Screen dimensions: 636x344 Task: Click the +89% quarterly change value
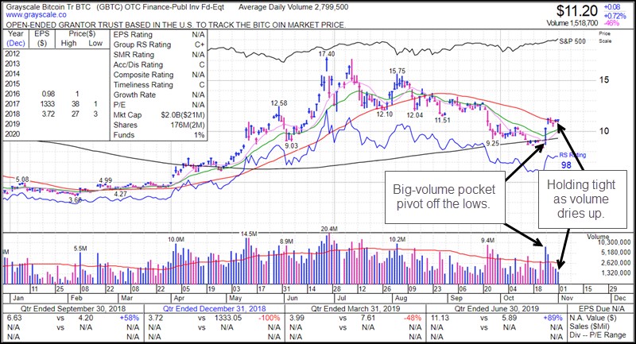553,318
